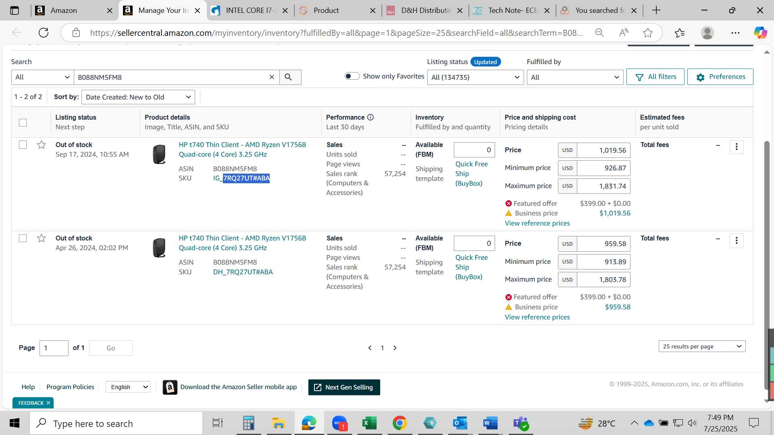The height and width of the screenshot is (435, 774).
Task: Go to previous page arrow in pagination
Action: tap(370, 348)
